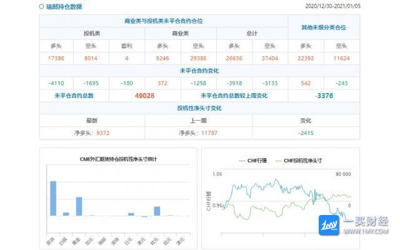Screen dimensions: 400x250
Task: Select the latest net long 9372
Action: pos(102,133)
